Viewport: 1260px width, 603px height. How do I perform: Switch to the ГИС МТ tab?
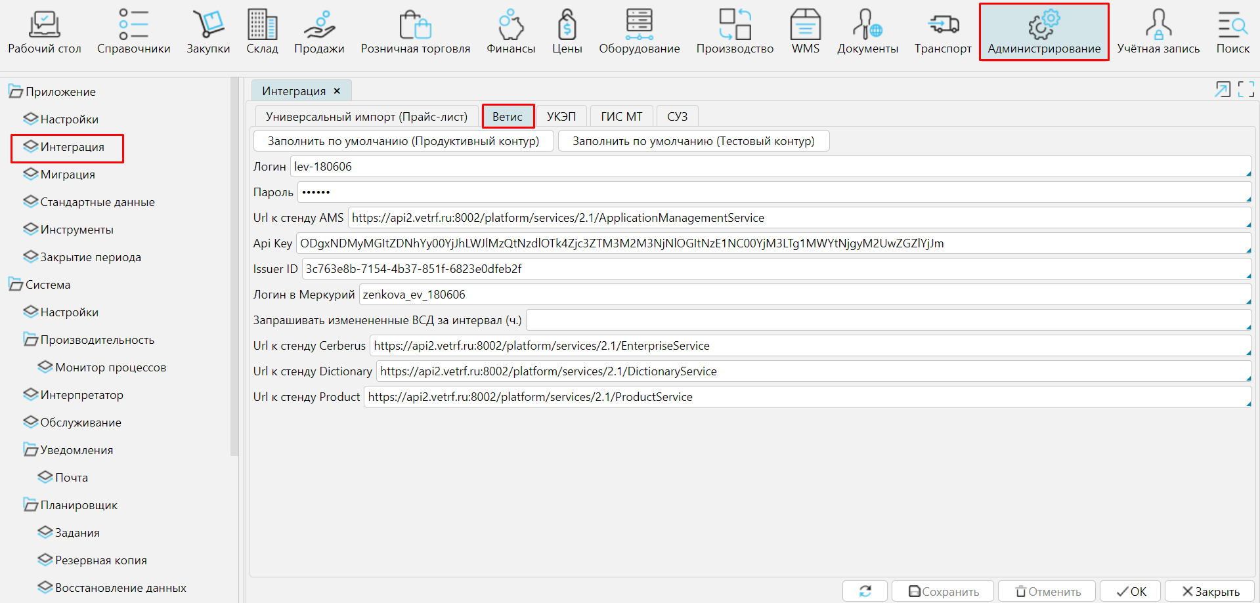coord(621,117)
